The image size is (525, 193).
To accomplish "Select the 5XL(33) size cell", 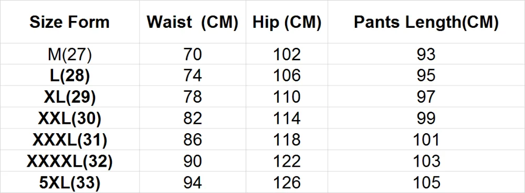I will click(x=70, y=183).
